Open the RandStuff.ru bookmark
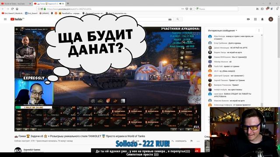Image resolution: width=280 pixels, height=157 pixels. pyautogui.click(x=70, y=13)
